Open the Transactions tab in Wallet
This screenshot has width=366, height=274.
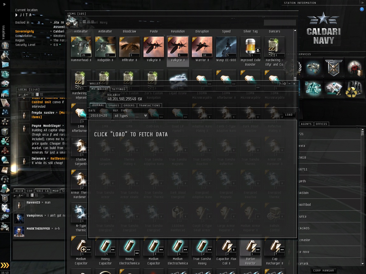pyautogui.click(x=149, y=105)
